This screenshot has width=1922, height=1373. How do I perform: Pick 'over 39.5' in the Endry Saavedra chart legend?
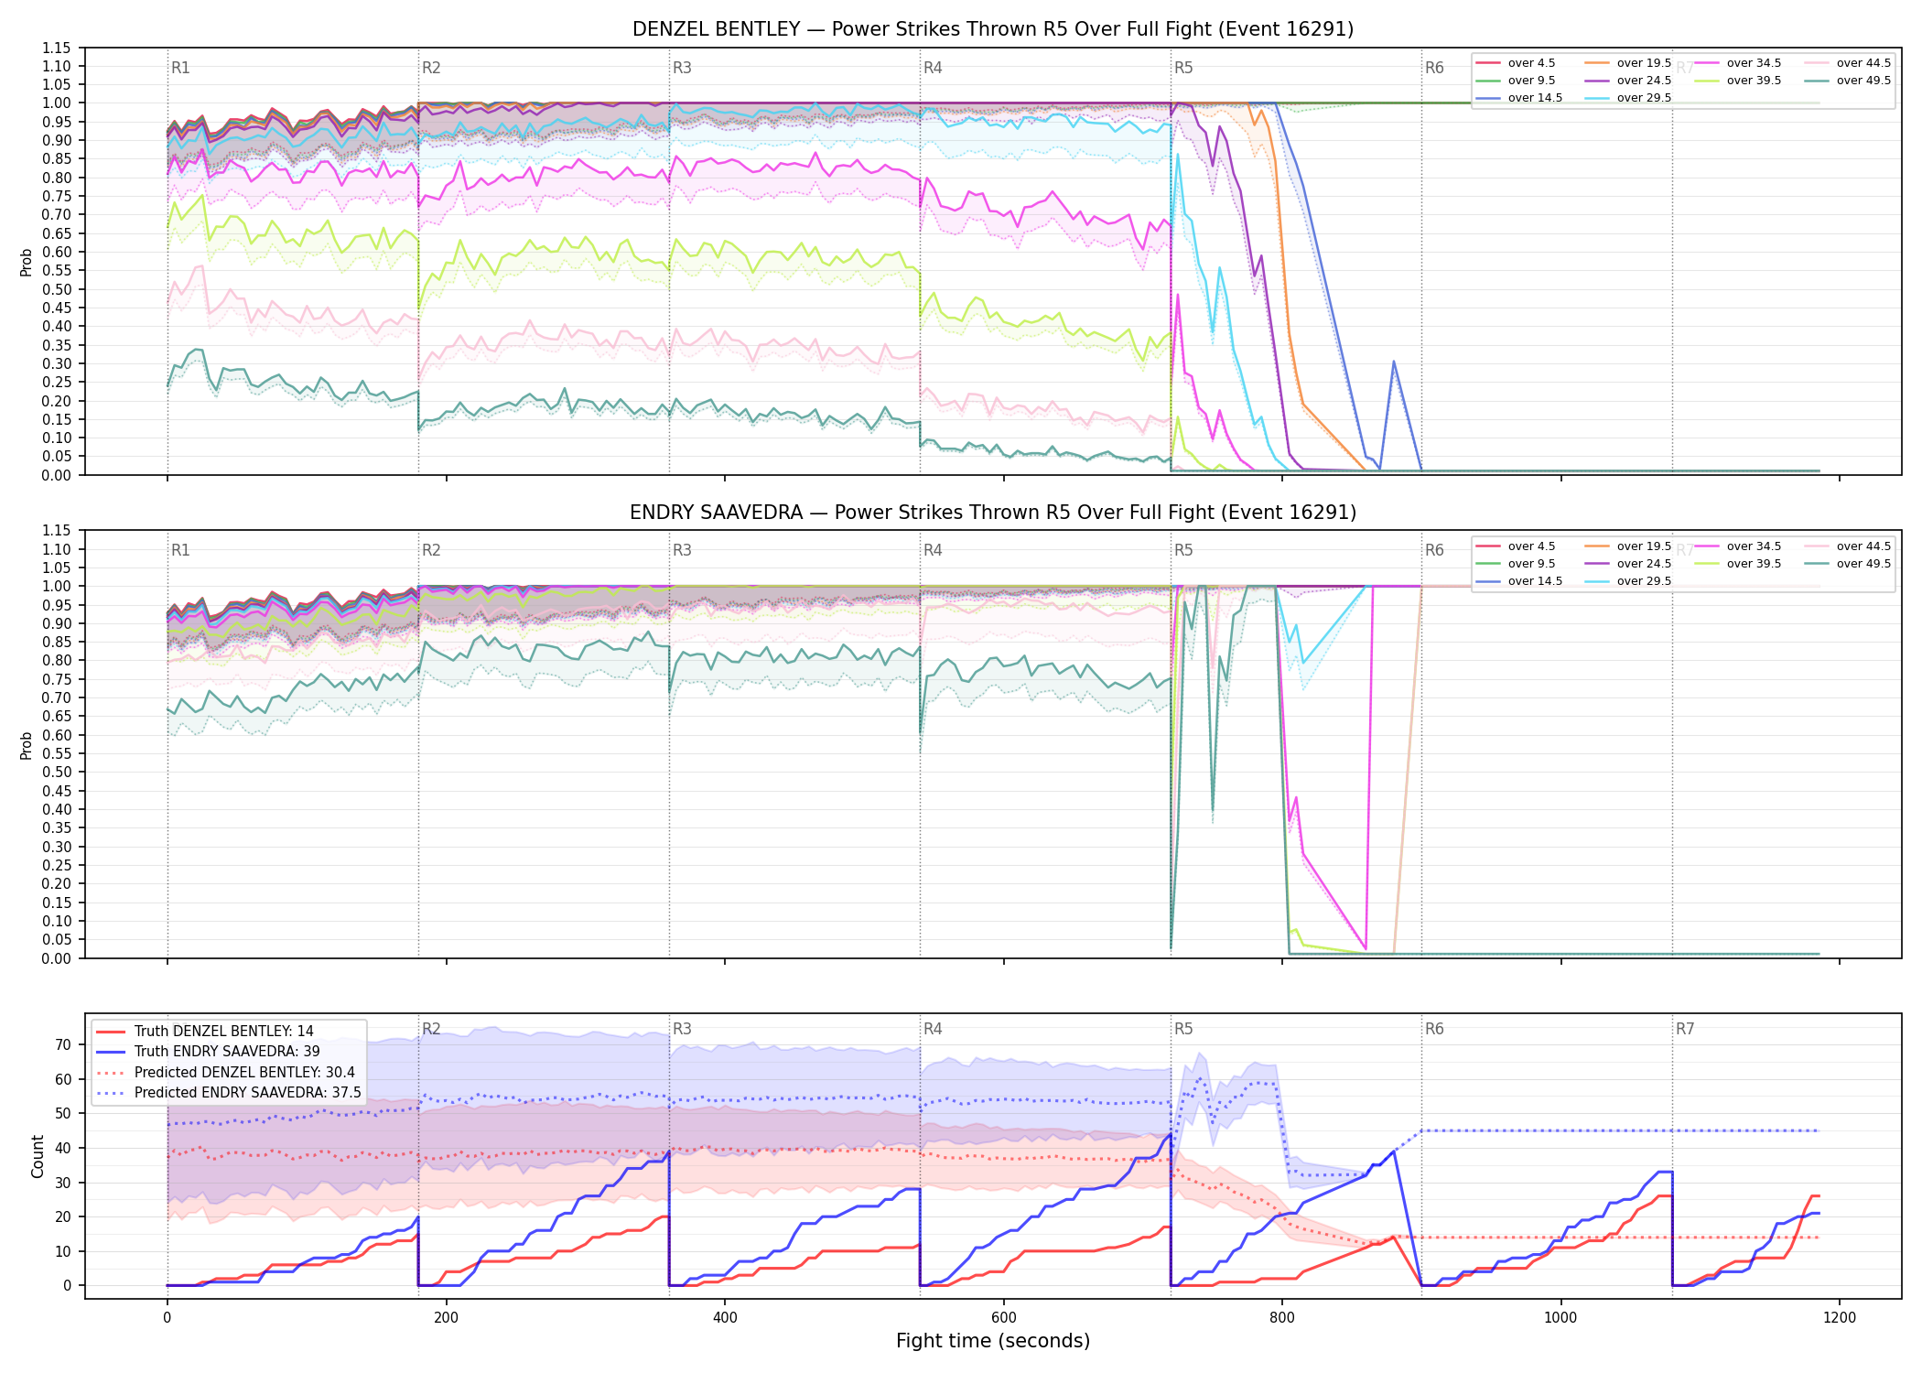point(1738,564)
